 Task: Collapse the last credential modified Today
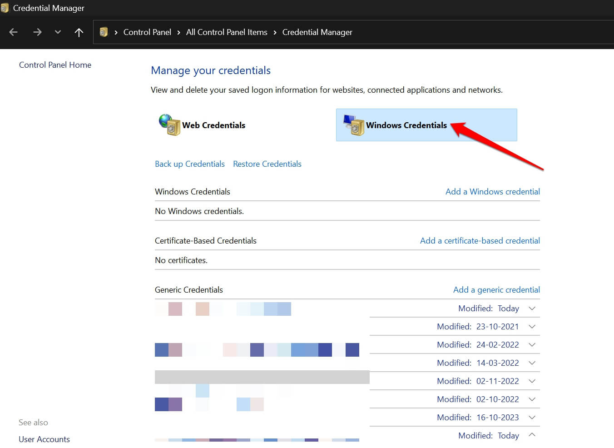point(531,435)
